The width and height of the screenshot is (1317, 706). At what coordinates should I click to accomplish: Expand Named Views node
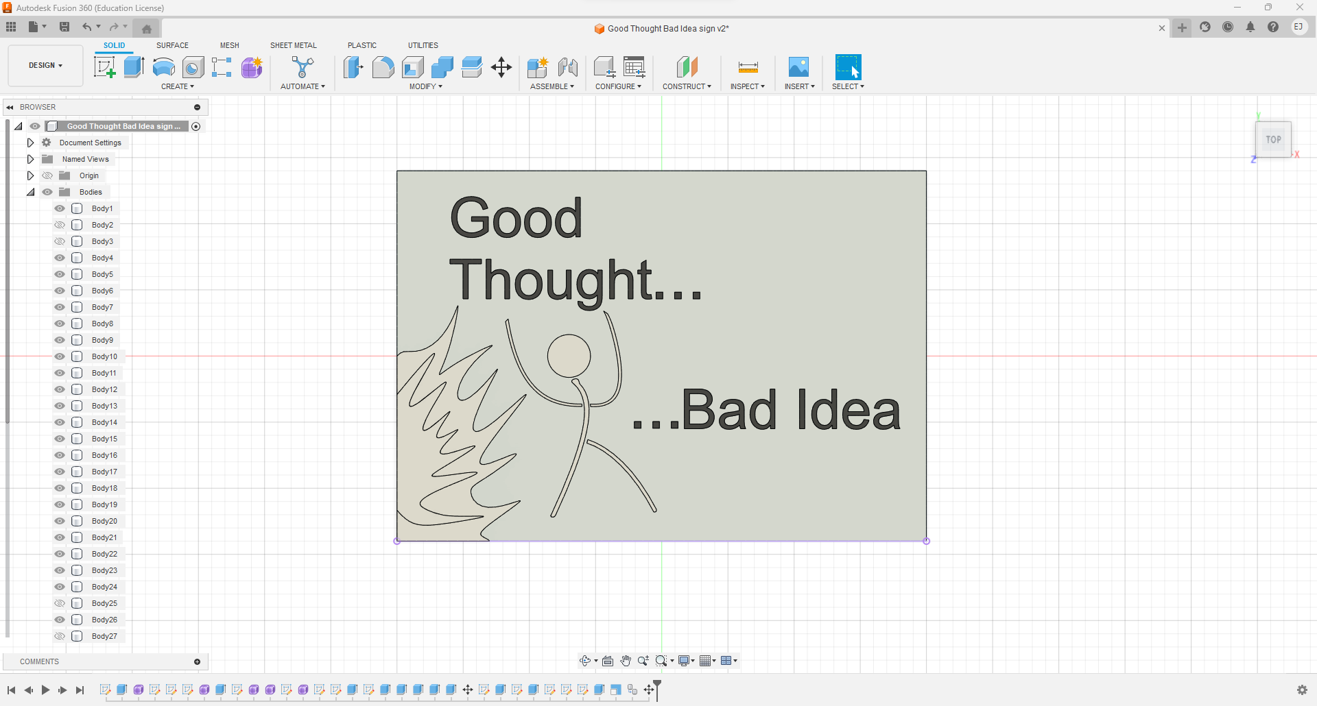pos(30,159)
